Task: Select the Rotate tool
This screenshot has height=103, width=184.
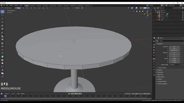Action: pos(3,22)
